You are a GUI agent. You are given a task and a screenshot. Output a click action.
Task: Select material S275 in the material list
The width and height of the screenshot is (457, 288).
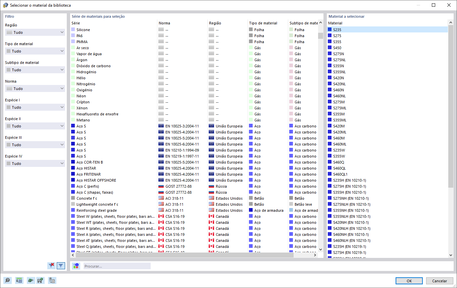tap(388, 36)
